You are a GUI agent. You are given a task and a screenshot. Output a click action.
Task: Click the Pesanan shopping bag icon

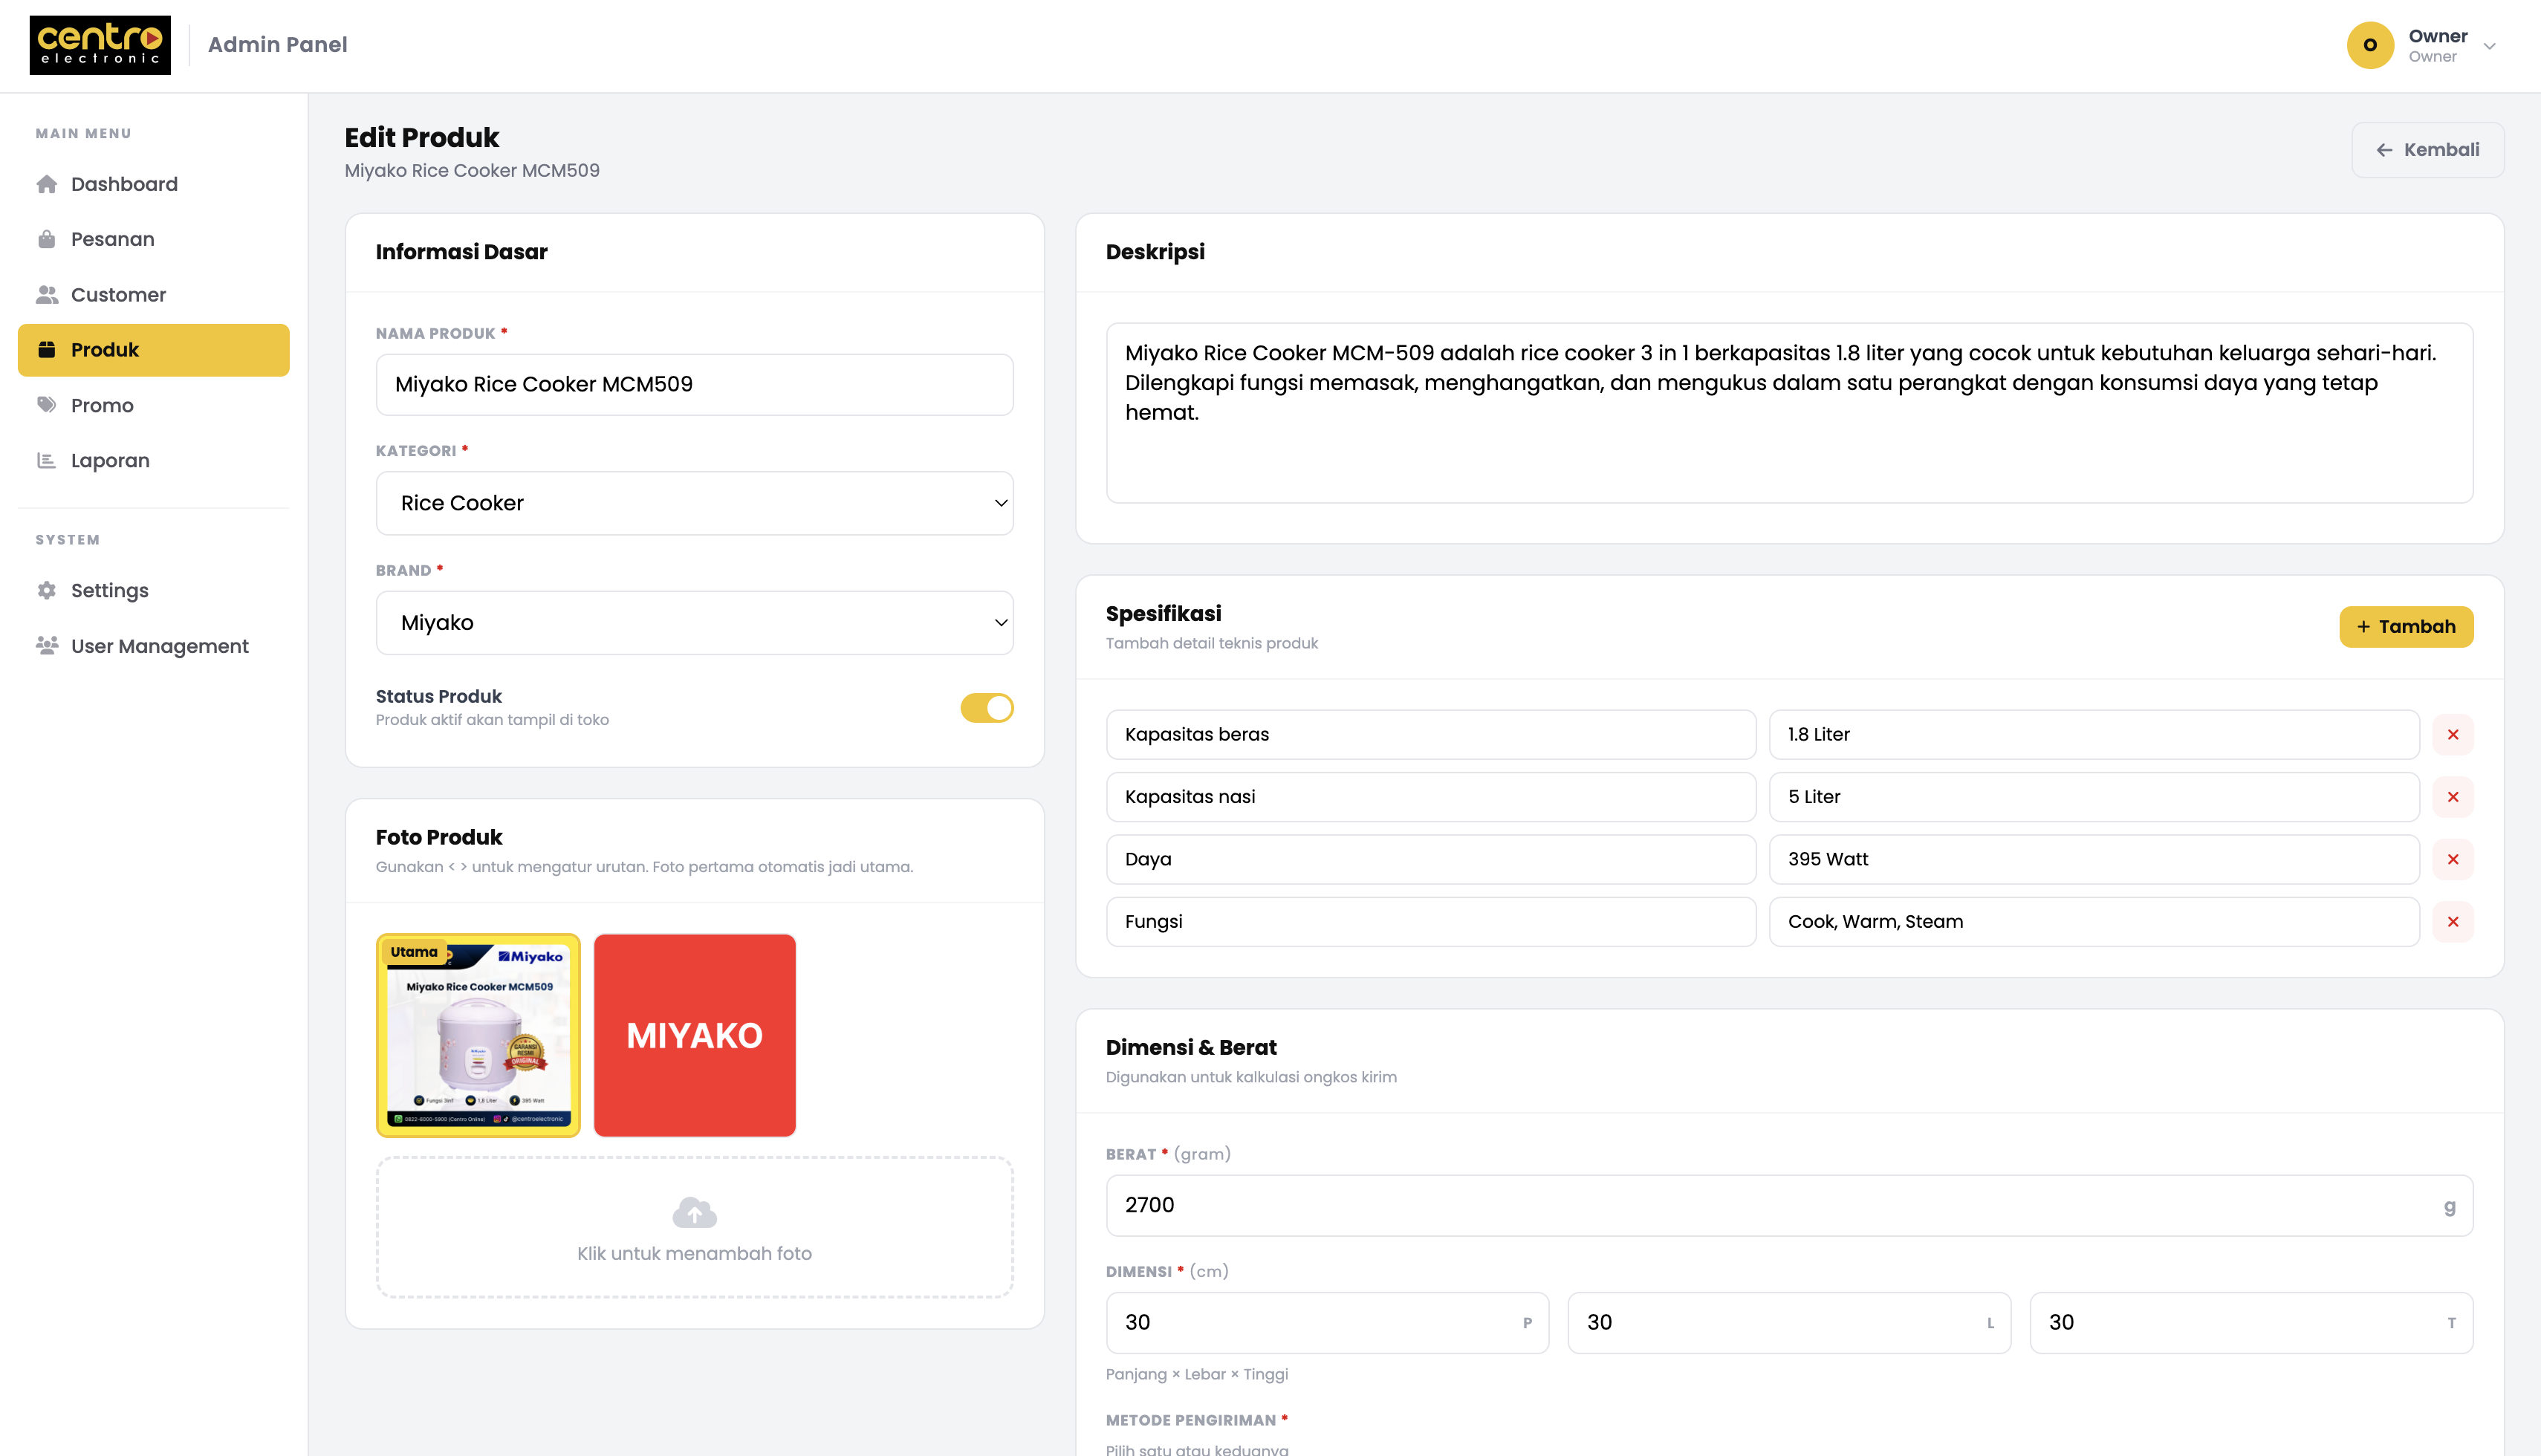[x=47, y=239]
